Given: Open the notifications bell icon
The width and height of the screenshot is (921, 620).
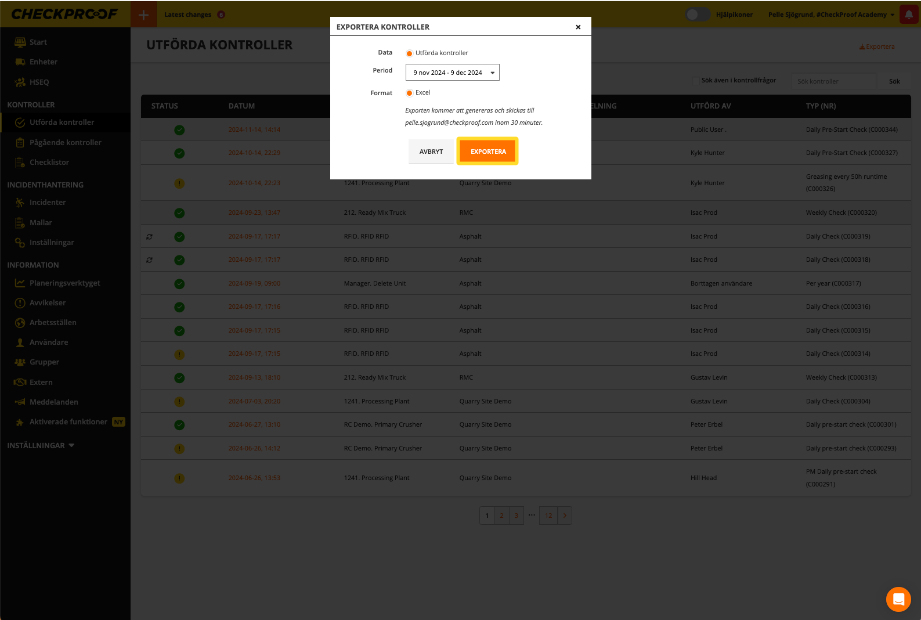Looking at the screenshot, I should [x=908, y=15].
